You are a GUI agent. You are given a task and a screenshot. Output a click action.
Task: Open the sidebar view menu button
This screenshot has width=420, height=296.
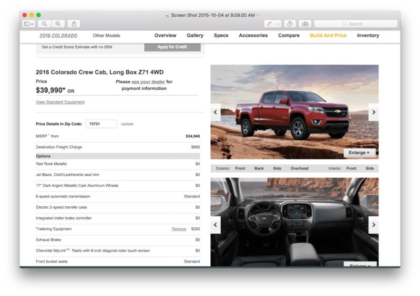(29, 24)
